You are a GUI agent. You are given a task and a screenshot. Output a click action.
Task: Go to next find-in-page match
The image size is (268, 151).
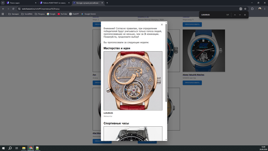click(240, 15)
